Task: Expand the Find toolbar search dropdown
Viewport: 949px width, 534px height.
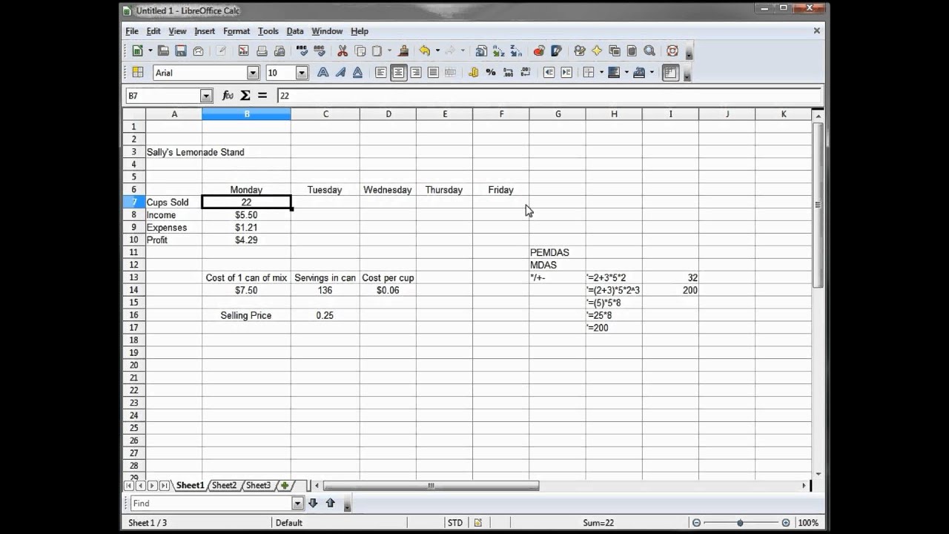Action: [x=297, y=504]
